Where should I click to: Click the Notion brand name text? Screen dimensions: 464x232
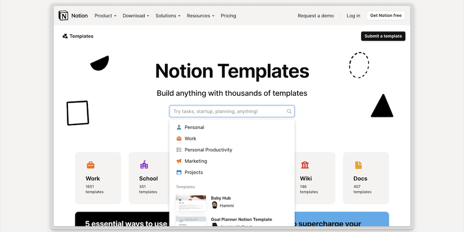pyautogui.click(x=79, y=16)
